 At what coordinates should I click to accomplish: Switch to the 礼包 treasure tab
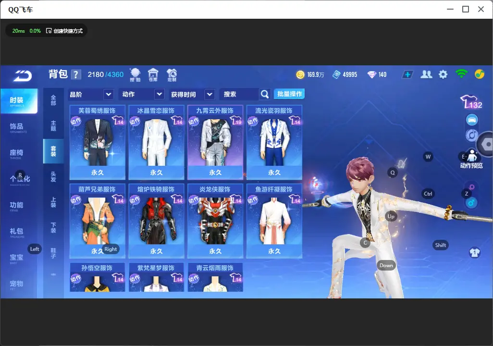16,232
